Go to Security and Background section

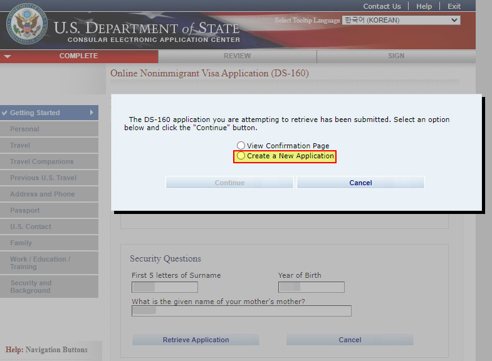click(x=49, y=287)
